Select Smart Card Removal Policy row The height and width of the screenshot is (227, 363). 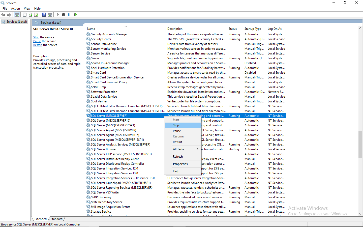tap(186, 82)
